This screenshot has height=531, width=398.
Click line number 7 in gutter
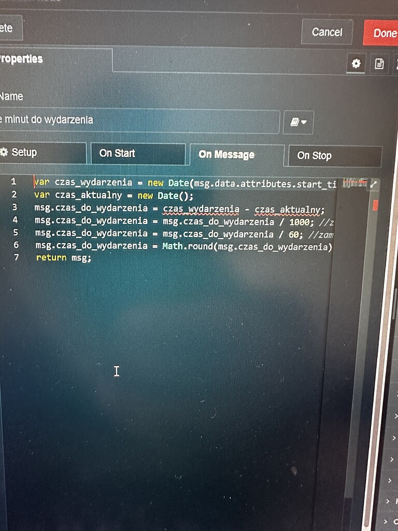[16, 257]
